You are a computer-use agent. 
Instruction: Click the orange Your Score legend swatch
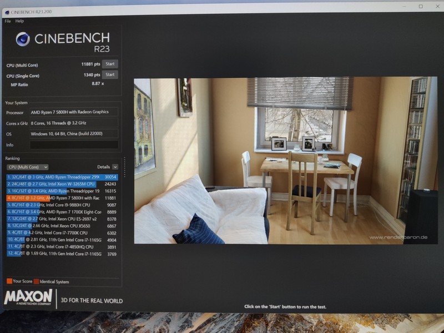click(x=9, y=281)
